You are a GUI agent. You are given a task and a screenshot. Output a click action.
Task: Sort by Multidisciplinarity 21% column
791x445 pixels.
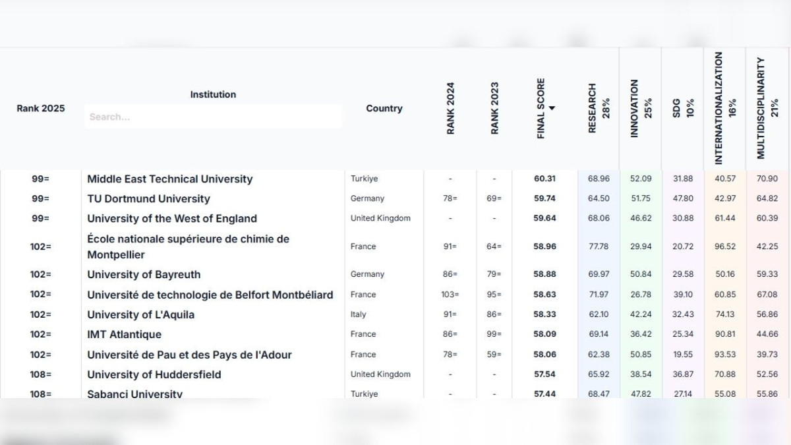[x=767, y=108]
